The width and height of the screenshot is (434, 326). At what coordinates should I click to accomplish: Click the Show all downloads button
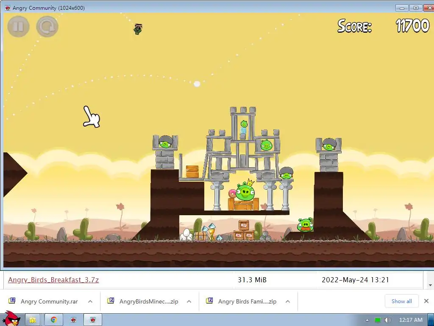tap(402, 301)
